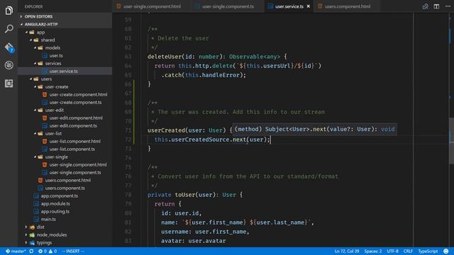Screen dimensions: 454x255
Task: Click handleError on line 65
Action: [x=221, y=75]
